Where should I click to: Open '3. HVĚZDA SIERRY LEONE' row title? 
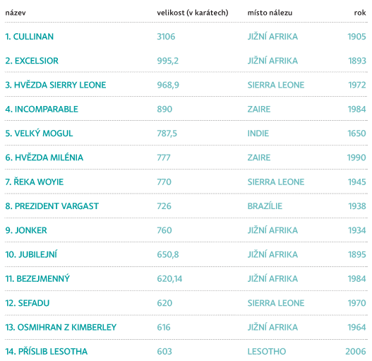(x=56, y=85)
